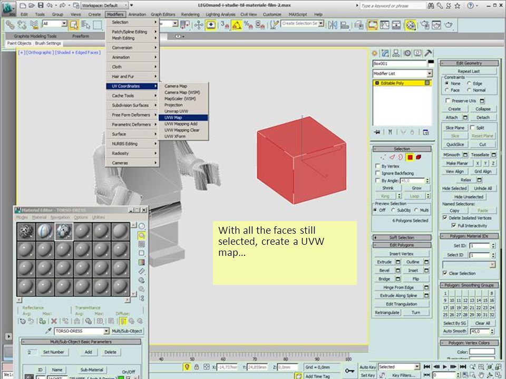
Task: Collapse Edit Geometry rollout
Action: (469, 63)
